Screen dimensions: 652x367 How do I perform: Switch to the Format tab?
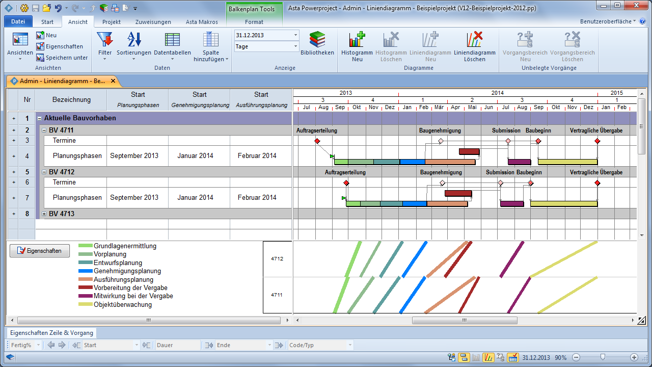(x=254, y=22)
